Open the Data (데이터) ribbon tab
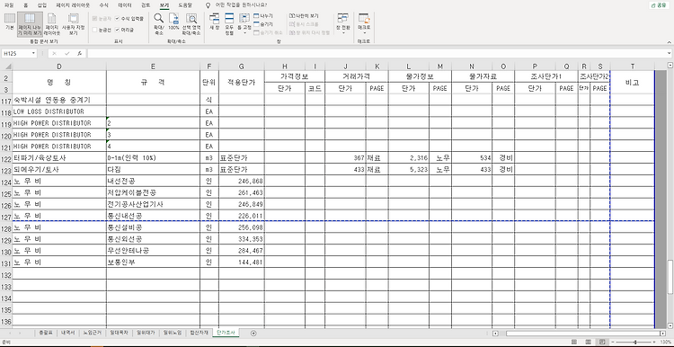This screenshot has height=347, width=674. (125, 5)
